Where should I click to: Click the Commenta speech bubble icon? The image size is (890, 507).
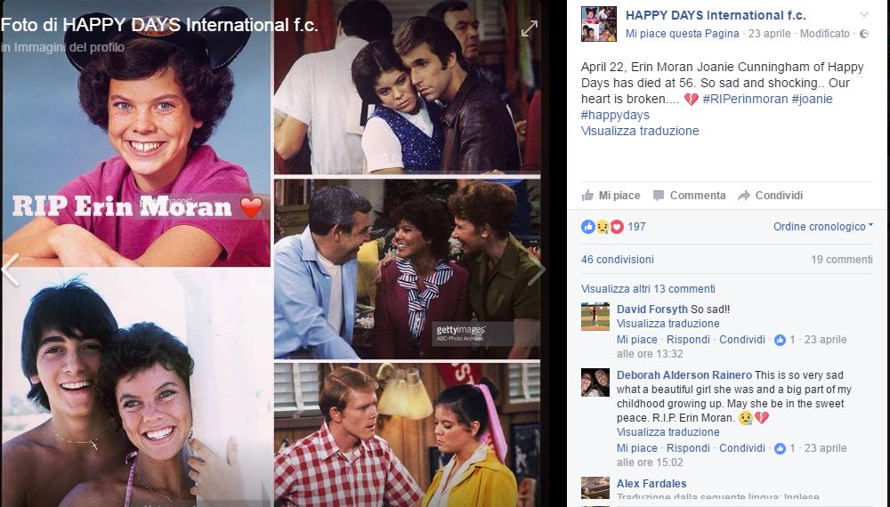pyautogui.click(x=659, y=196)
